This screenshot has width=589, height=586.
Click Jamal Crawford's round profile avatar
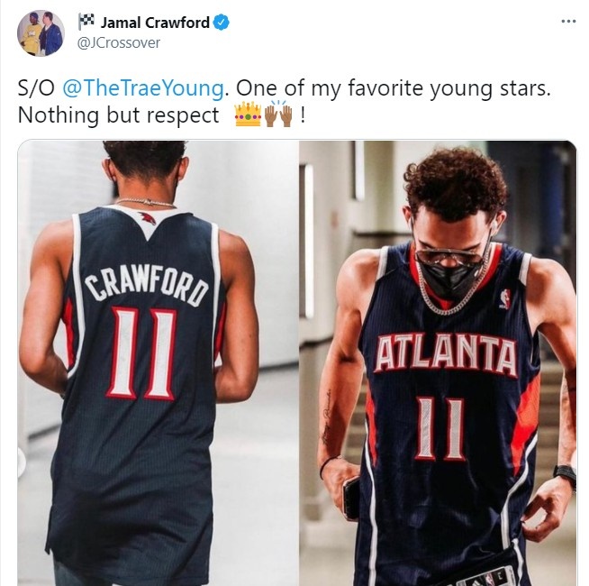[x=41, y=33]
